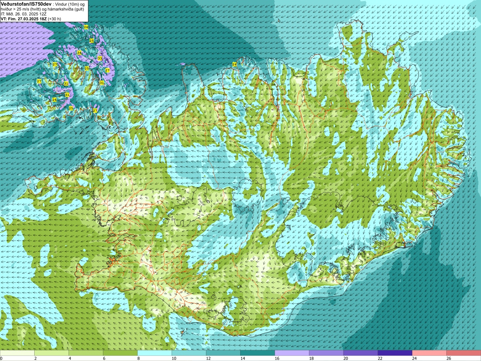Click the legend scale tick label '10'
Image resolution: width=481 pixels, height=361 pixels.
click(174, 358)
